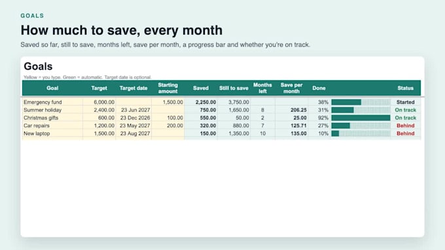Click the 6,000.00 target cell

[x=99, y=102]
